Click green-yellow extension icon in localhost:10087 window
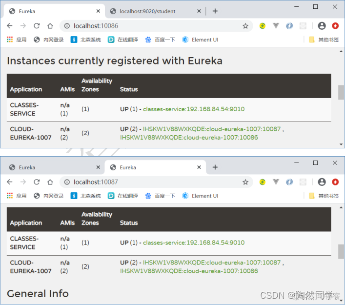The height and width of the screenshot is (305, 345). click(262, 182)
